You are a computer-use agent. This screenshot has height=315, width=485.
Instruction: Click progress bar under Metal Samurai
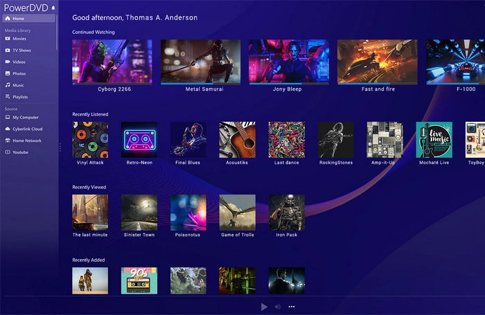[x=200, y=84]
